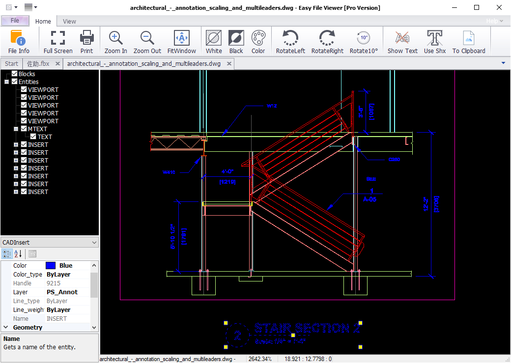Collapse the Geometry property group

5,327
